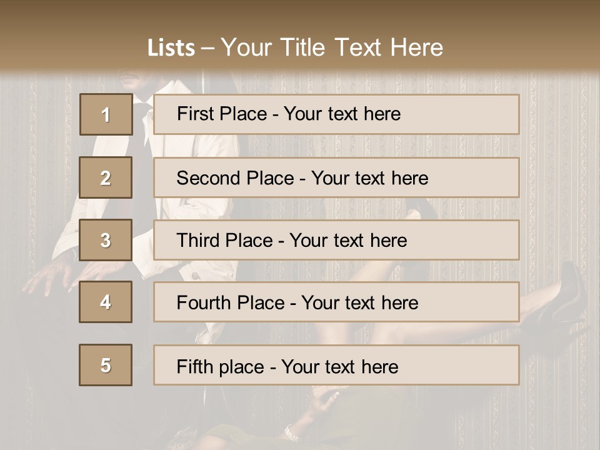Viewport: 600px width, 450px height.
Task: Click the Third Place text box
Action: coord(336,240)
